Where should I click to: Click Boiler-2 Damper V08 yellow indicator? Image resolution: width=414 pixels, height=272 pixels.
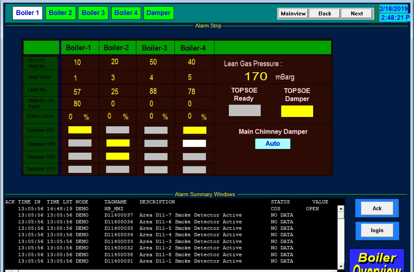[118, 143]
